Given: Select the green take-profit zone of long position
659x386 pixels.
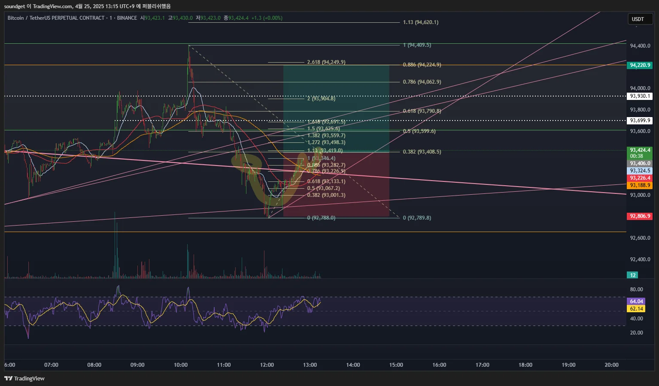Looking at the screenshot, I should (336, 109).
